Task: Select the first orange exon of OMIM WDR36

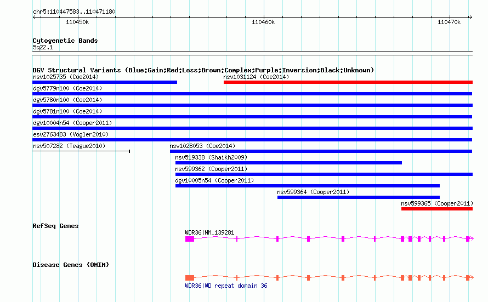Action: pos(190,278)
